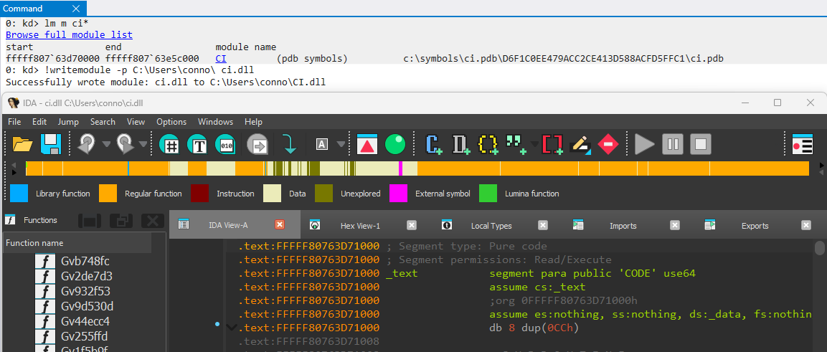Click the Library function blue color swatch

point(19,194)
